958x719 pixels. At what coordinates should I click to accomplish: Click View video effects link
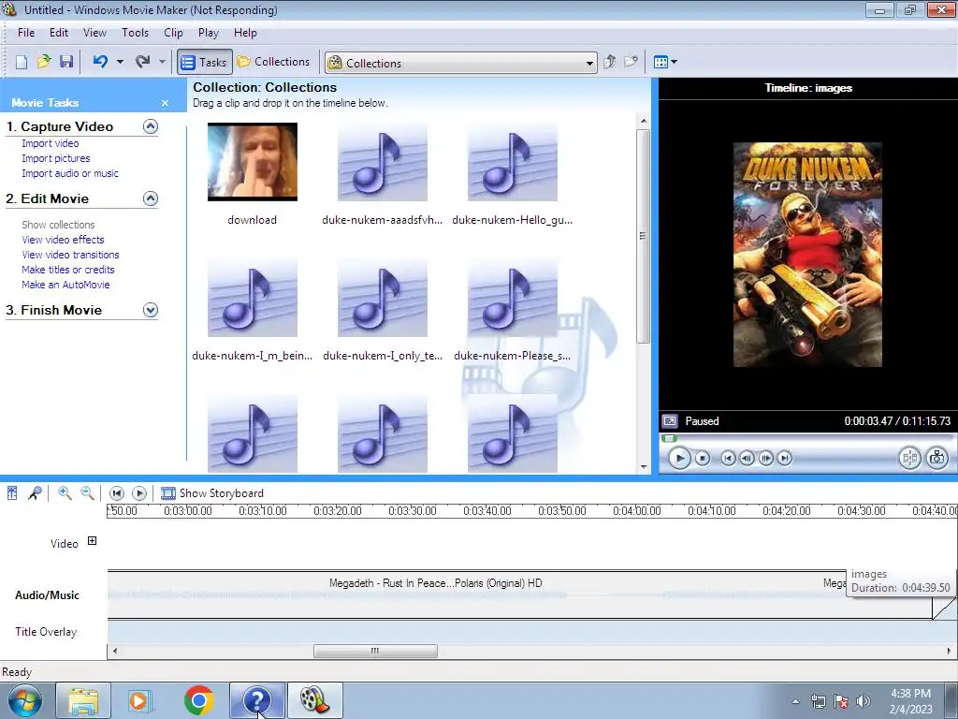click(63, 240)
